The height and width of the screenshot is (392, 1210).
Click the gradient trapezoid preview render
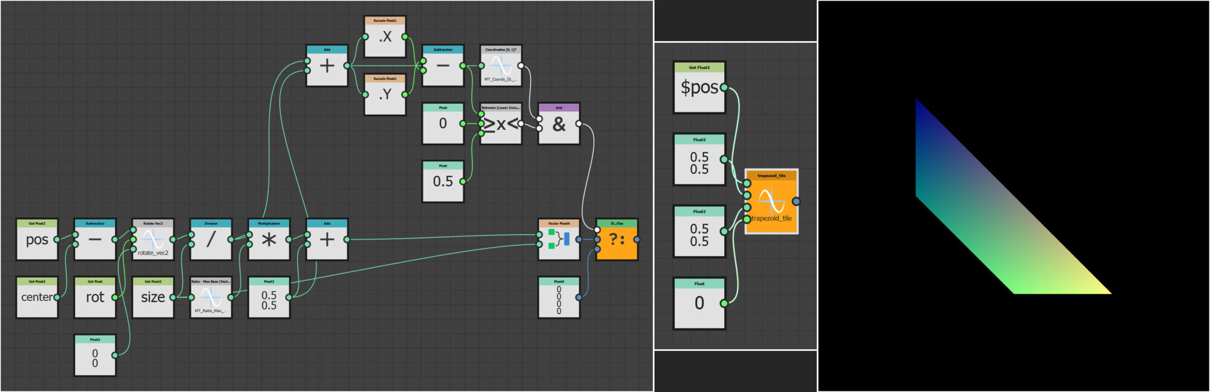coord(1013,196)
